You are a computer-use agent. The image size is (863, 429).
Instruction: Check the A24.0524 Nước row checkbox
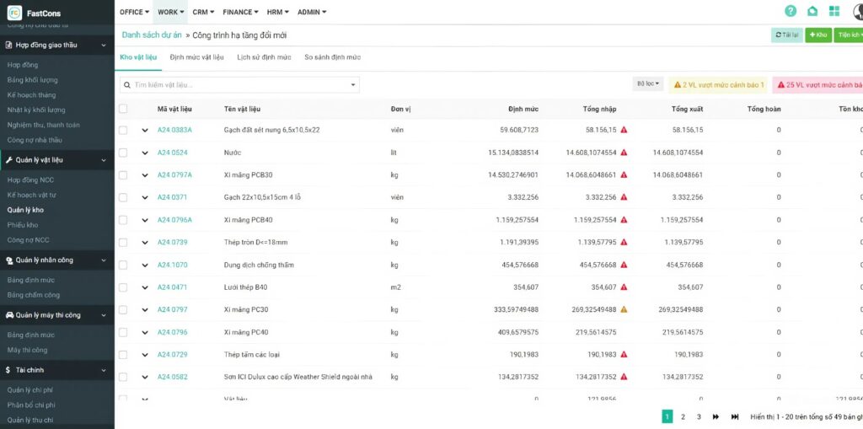(x=123, y=153)
